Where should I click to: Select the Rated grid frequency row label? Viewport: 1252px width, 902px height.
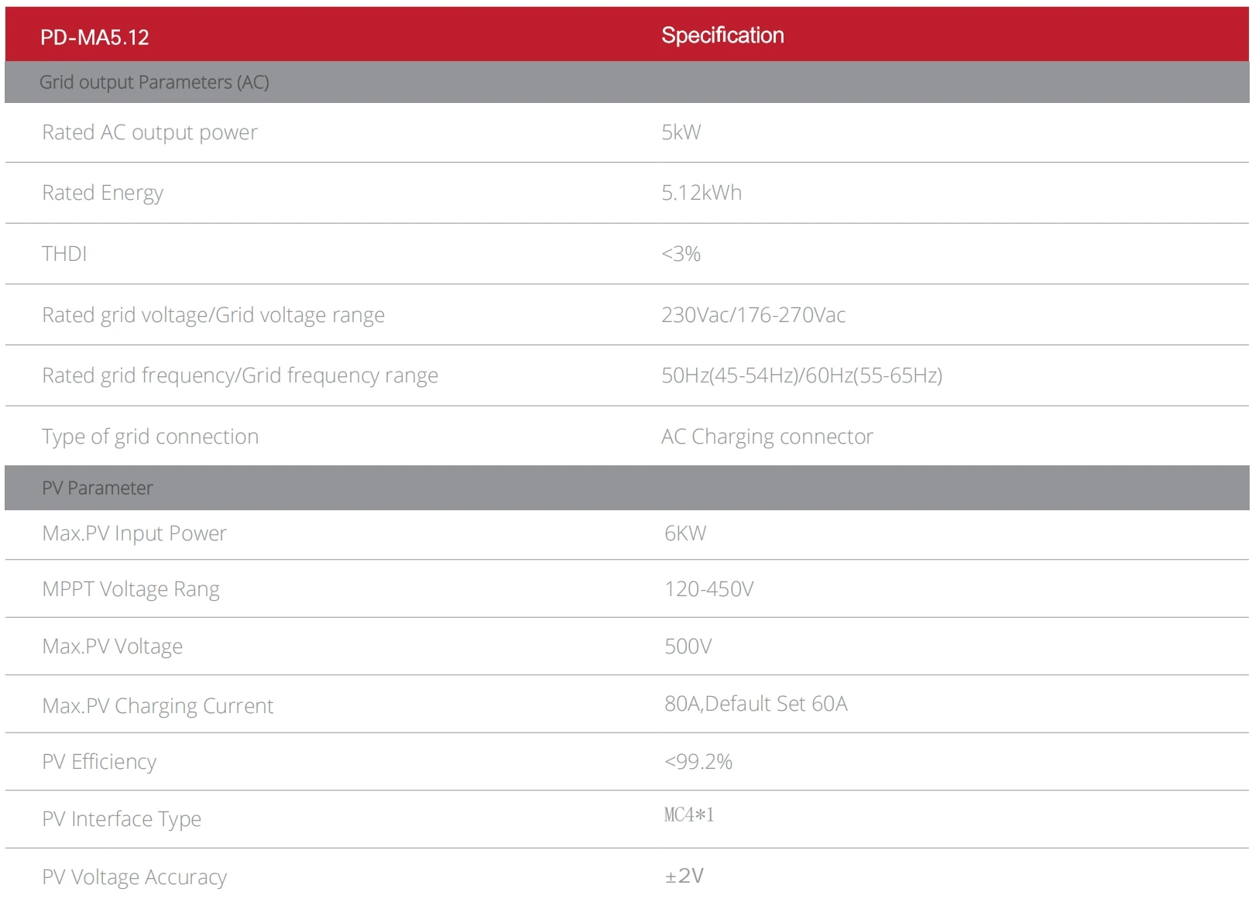[x=240, y=376]
